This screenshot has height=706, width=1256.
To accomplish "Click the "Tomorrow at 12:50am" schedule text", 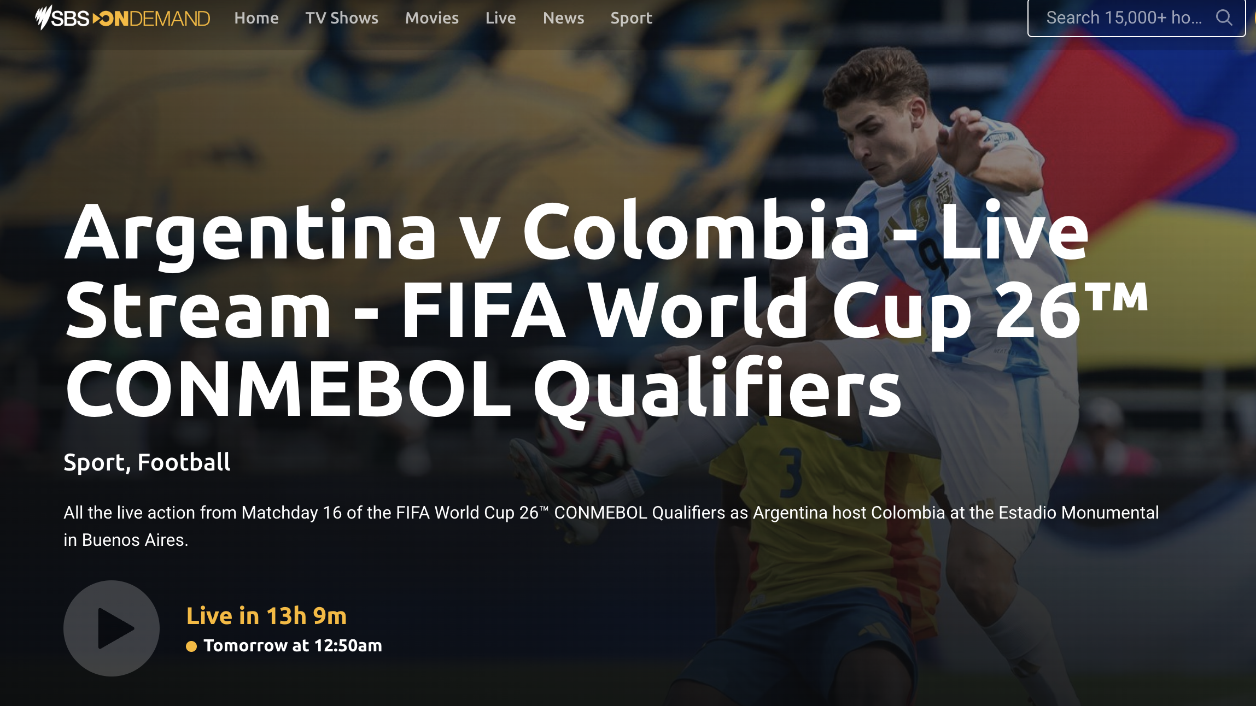I will 293,646.
